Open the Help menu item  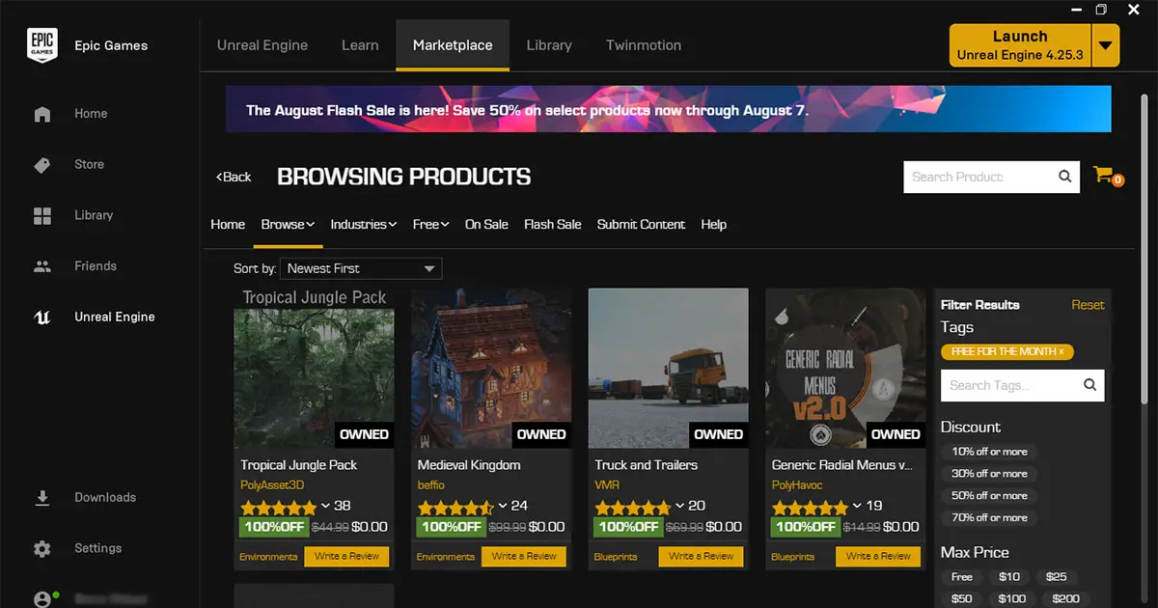pyautogui.click(x=713, y=224)
